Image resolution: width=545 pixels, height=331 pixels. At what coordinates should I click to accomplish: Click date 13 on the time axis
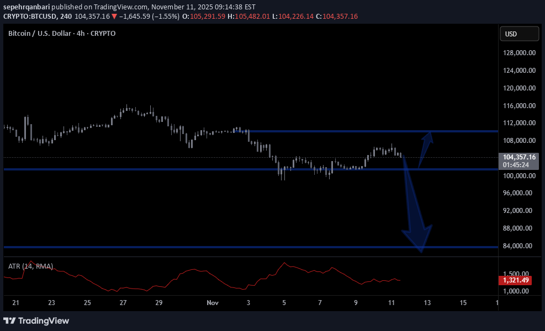(x=427, y=303)
